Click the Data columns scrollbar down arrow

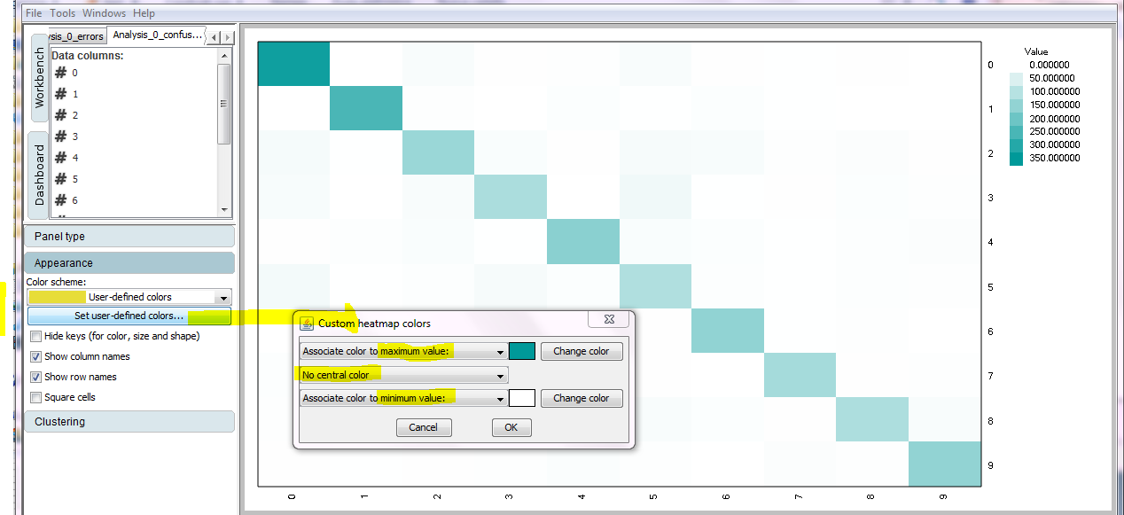coord(223,210)
